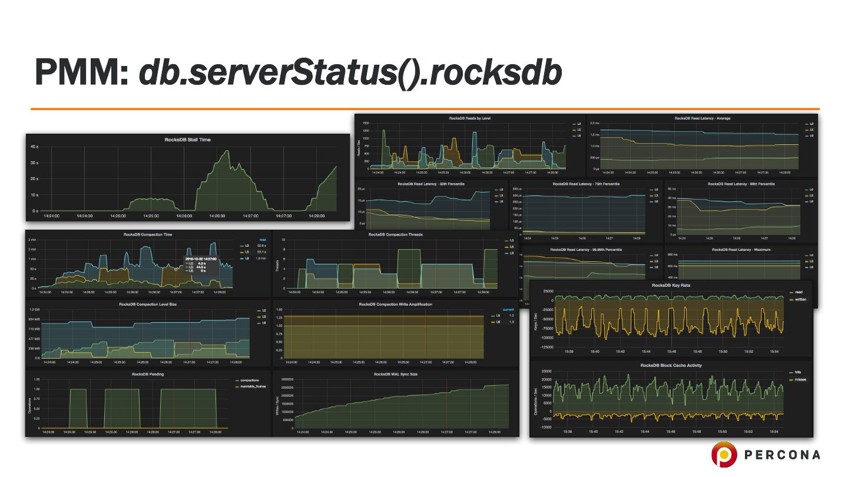
Task: Open the RocksDB Reads by Level panel title
Action: [469, 118]
